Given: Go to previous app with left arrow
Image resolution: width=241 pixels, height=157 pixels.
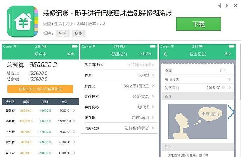Looking at the screenshot, I should click(x=220, y=6).
